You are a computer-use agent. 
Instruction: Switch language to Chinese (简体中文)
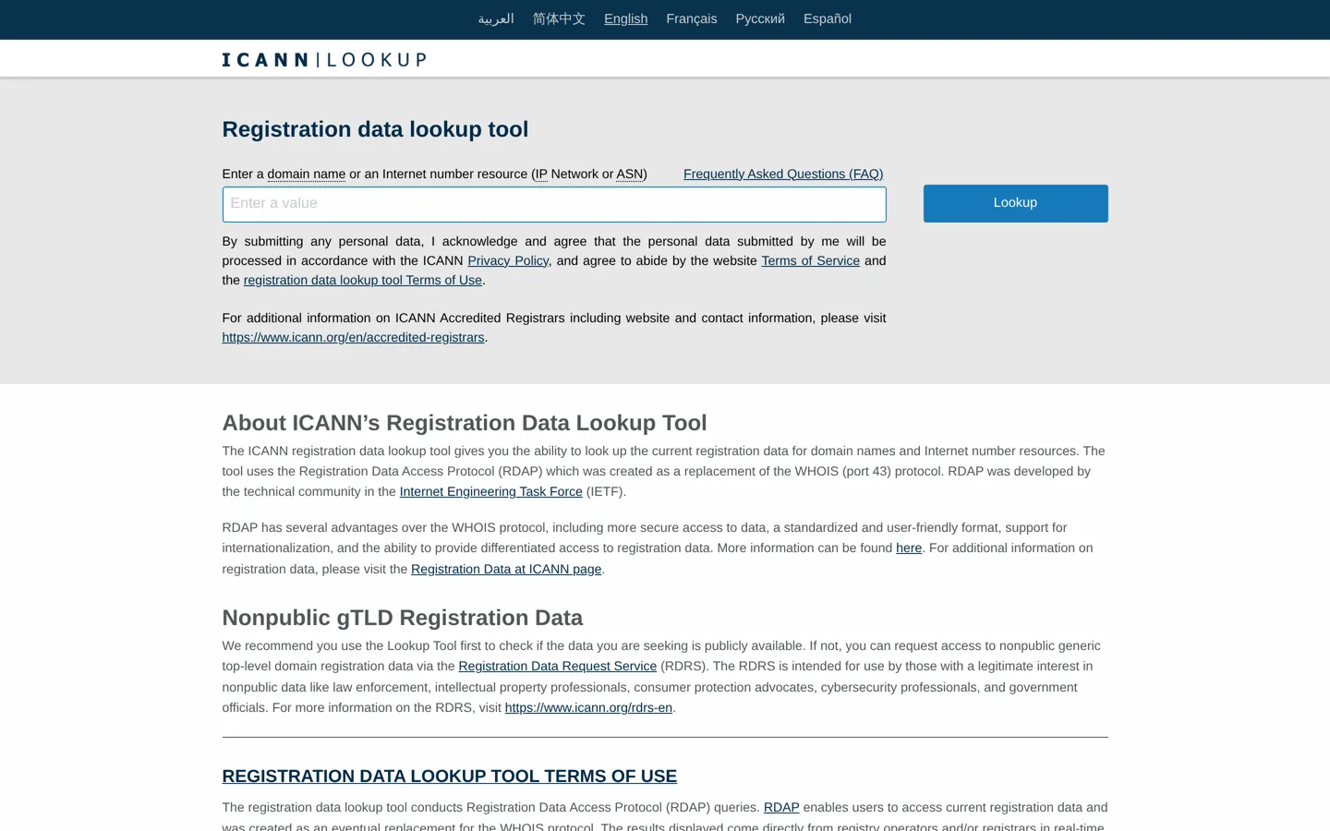point(559,18)
